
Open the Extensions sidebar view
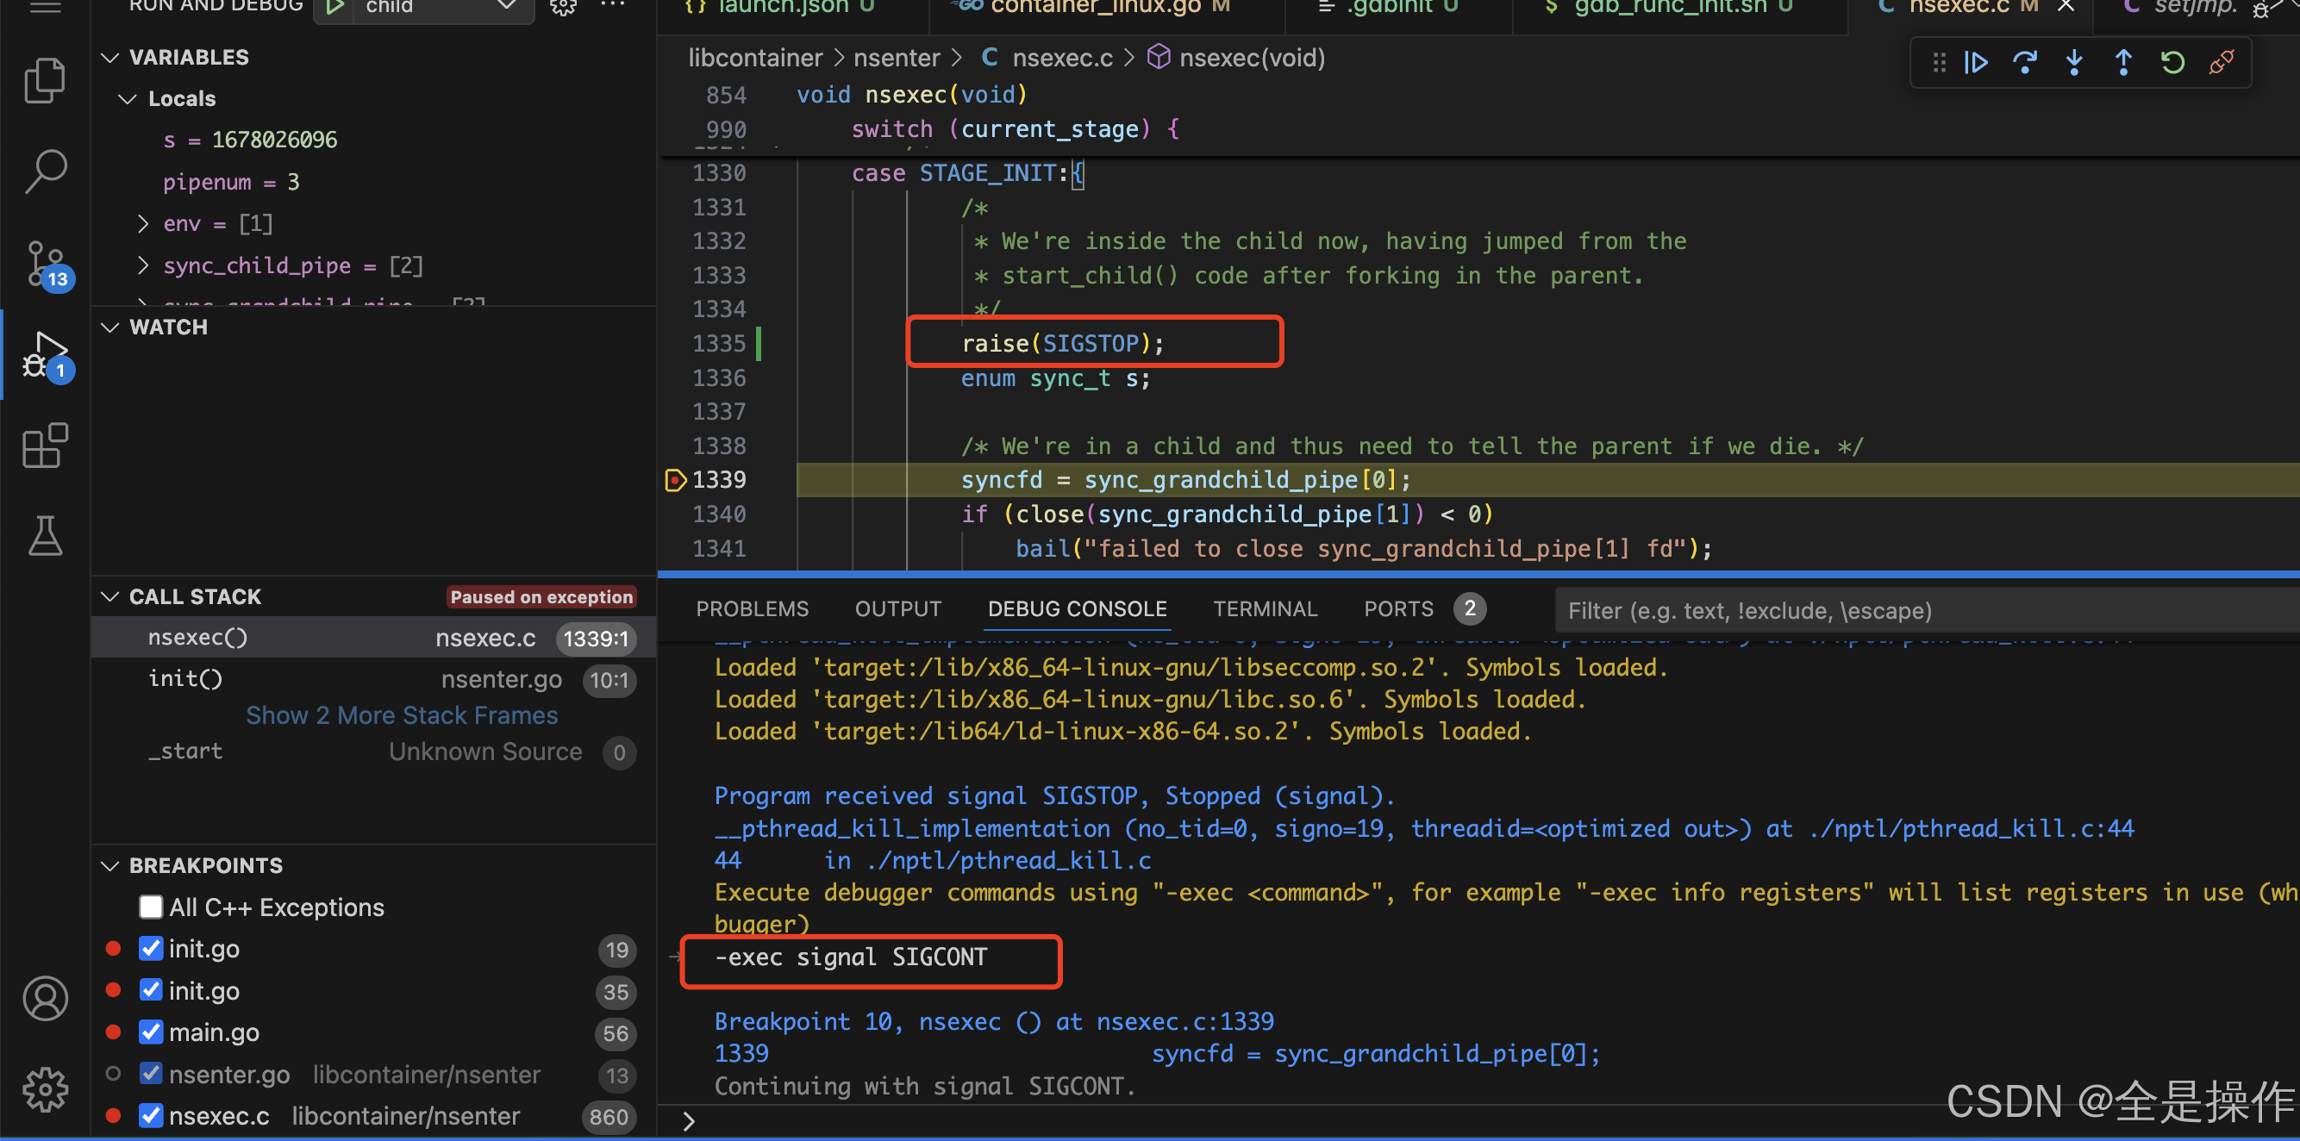point(45,446)
